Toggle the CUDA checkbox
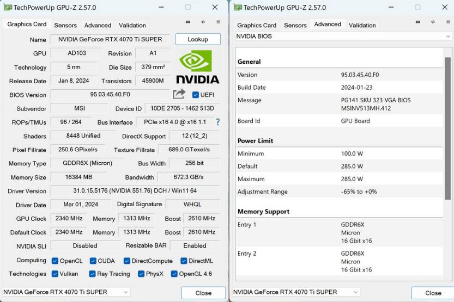 93,261
